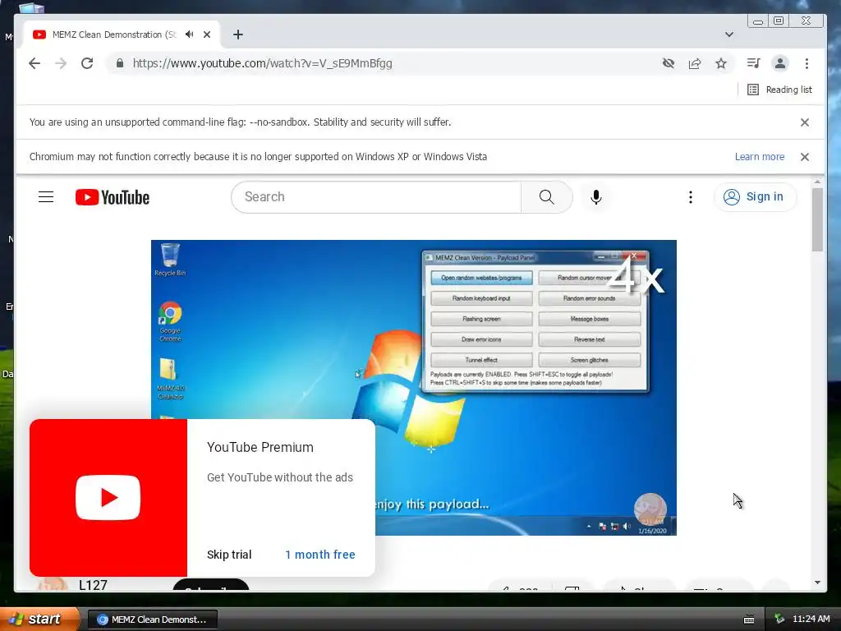841x631 pixels.
Task: Click the on-screen keyboard tray icon
Action: 749,619
